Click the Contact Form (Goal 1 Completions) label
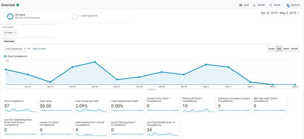304x139 pixels. pos(158,99)
